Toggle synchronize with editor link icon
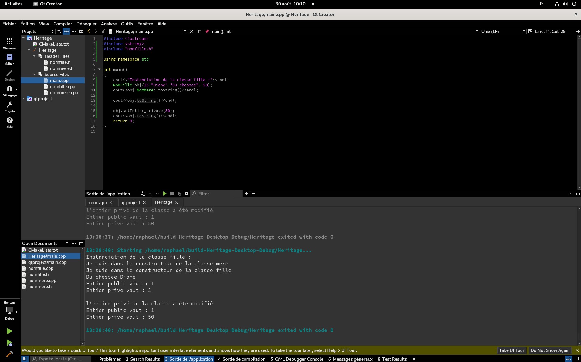 pos(66,31)
